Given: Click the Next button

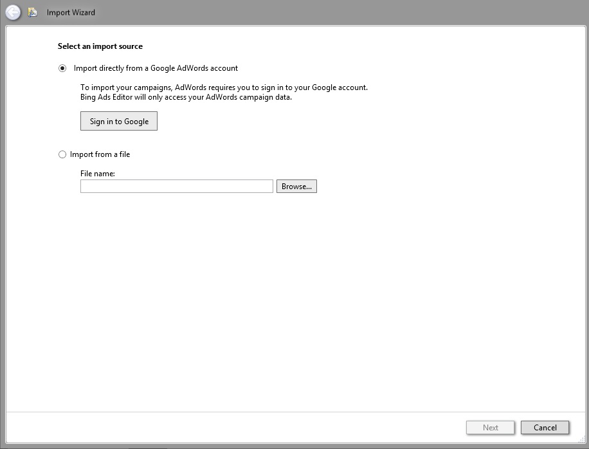Looking at the screenshot, I should coord(490,428).
